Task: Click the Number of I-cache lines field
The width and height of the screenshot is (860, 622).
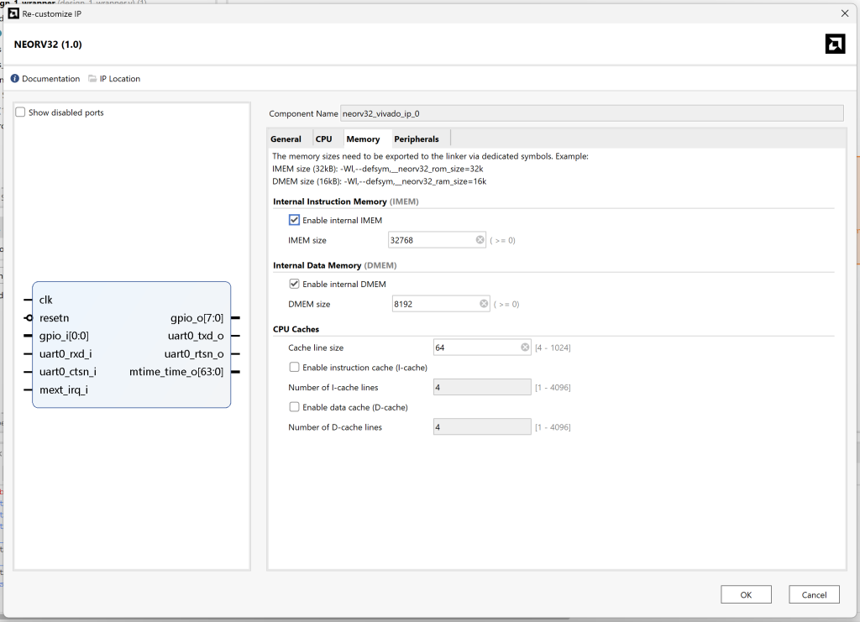Action: 482,388
